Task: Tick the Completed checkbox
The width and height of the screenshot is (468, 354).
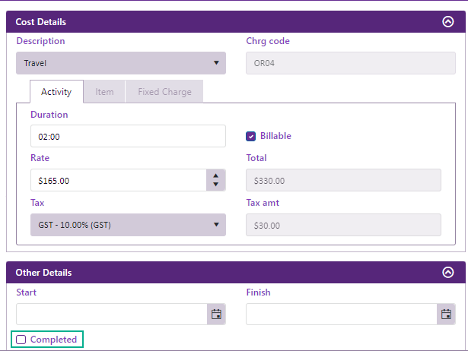Action: coord(21,340)
